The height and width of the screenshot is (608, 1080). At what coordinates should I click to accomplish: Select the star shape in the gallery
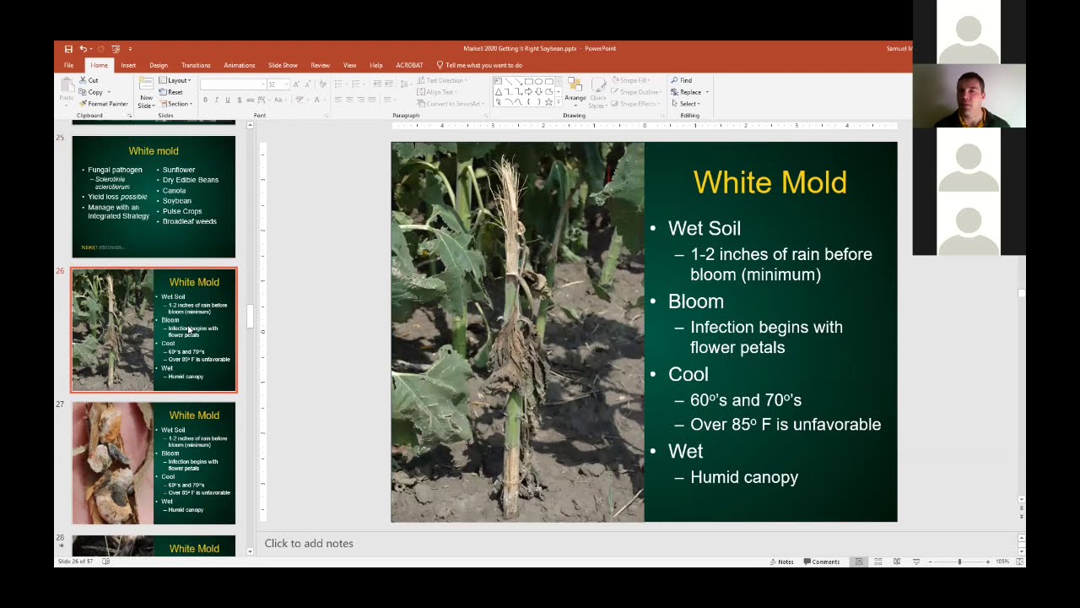[x=548, y=102]
